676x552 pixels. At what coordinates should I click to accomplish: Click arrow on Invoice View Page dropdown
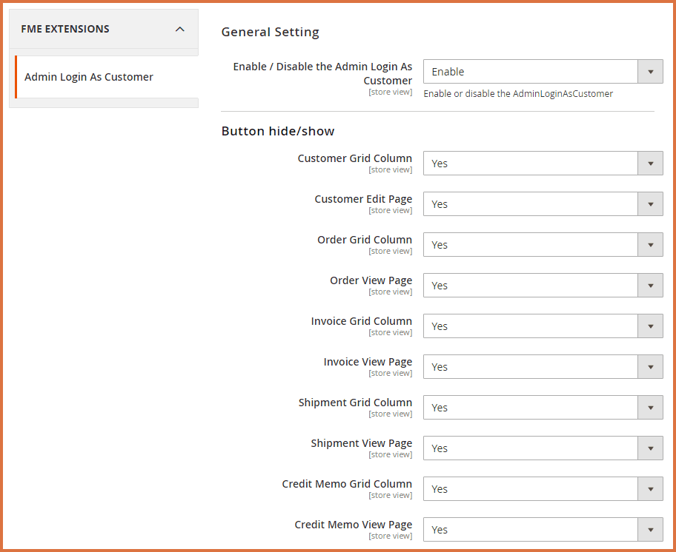(650, 367)
